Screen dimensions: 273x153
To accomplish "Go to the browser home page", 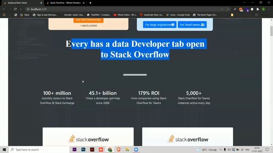I will click(21, 9).
